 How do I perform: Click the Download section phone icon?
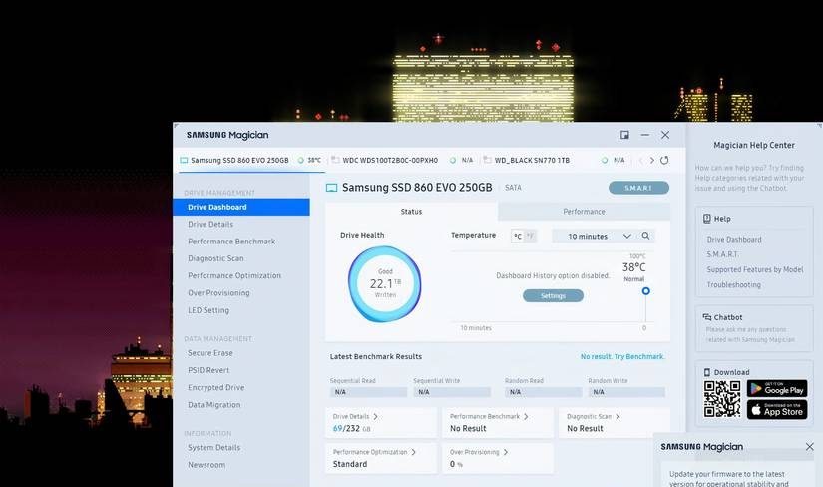[707, 372]
